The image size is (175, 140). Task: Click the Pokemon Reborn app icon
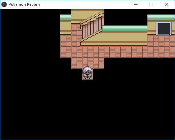4,4
